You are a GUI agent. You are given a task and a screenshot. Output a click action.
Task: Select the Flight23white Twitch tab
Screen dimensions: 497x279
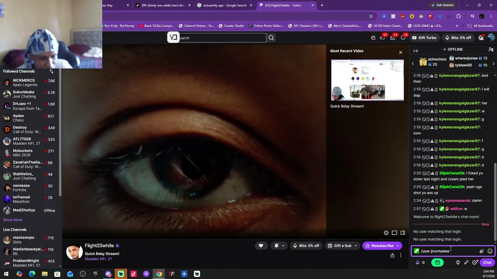point(286,5)
